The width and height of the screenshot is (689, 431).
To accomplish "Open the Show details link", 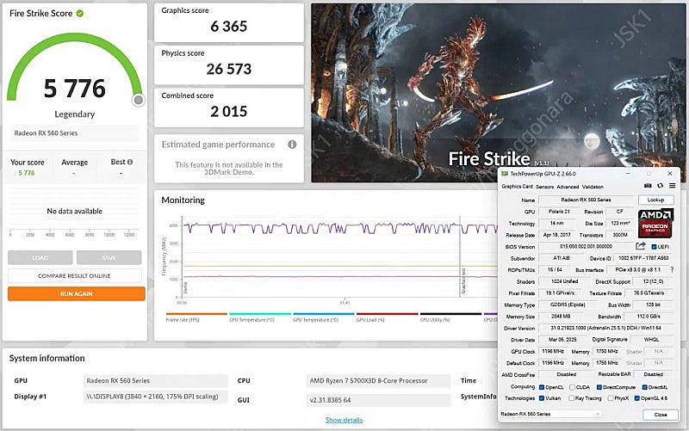I will [x=344, y=420].
